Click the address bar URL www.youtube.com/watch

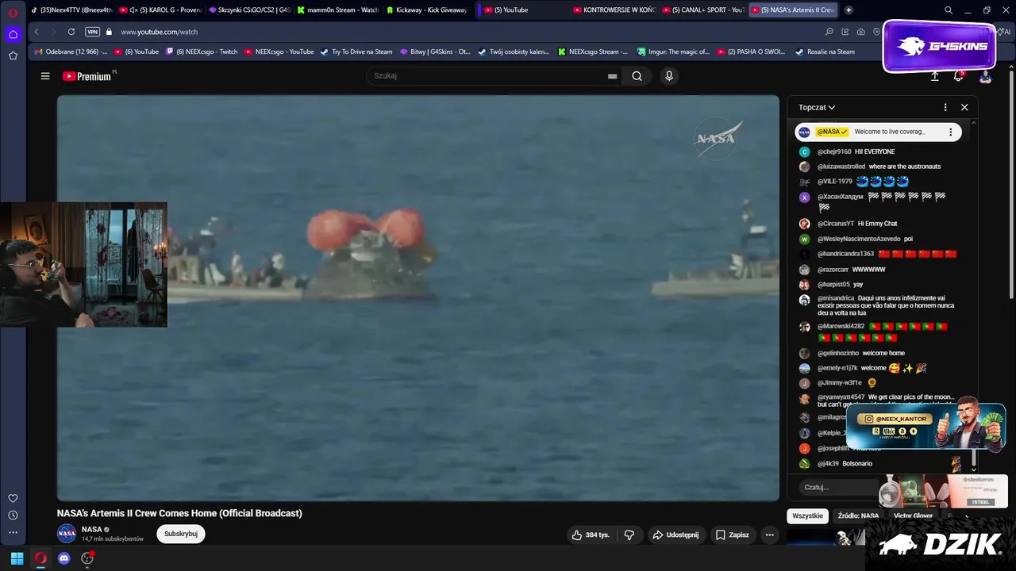pos(159,32)
